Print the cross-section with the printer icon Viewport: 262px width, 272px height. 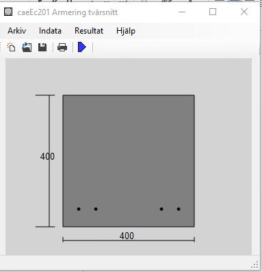tap(62, 47)
